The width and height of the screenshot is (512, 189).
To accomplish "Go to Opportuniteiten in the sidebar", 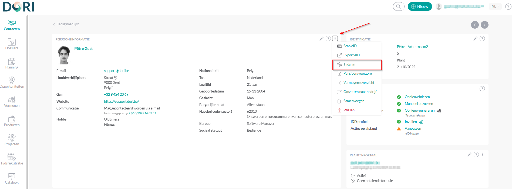I will tap(12, 83).
